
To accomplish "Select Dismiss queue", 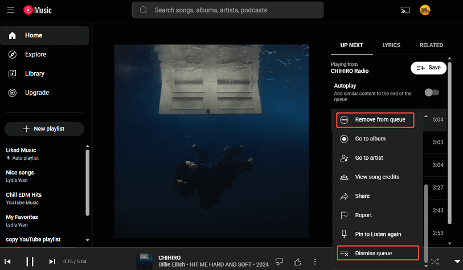I will click(x=378, y=253).
